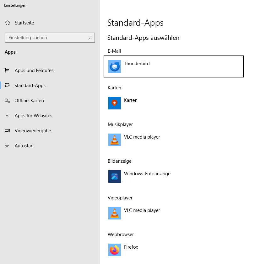
Task: Change Videoplayer default VLC media player
Action: pos(174,213)
